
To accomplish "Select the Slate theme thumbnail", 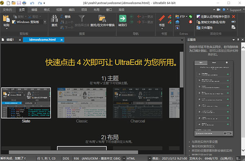I will point(26,103).
